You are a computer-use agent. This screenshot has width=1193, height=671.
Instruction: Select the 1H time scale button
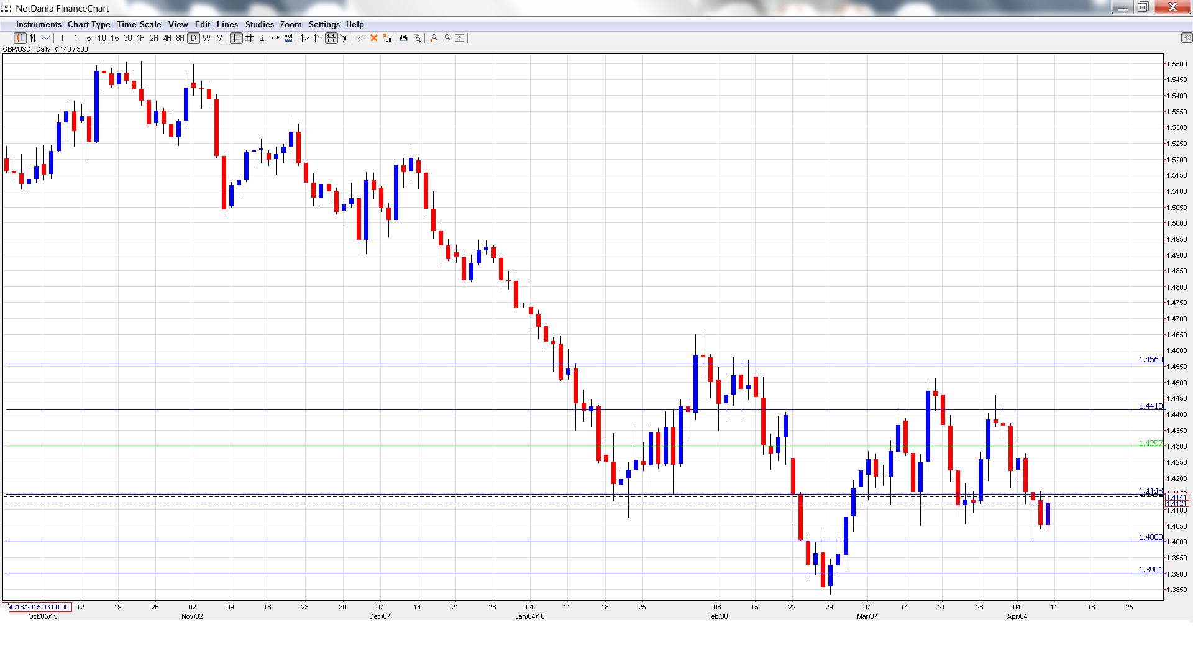click(x=141, y=39)
